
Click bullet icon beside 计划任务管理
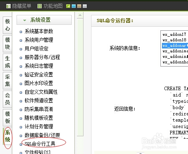coord(21,127)
